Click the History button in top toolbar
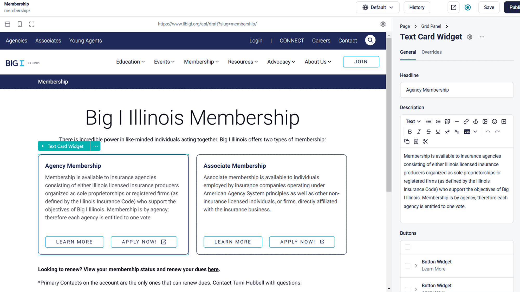This screenshot has width=520, height=292. [417, 7]
